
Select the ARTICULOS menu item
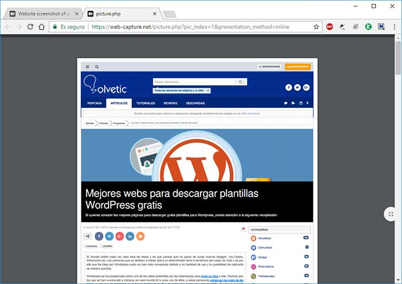click(119, 103)
